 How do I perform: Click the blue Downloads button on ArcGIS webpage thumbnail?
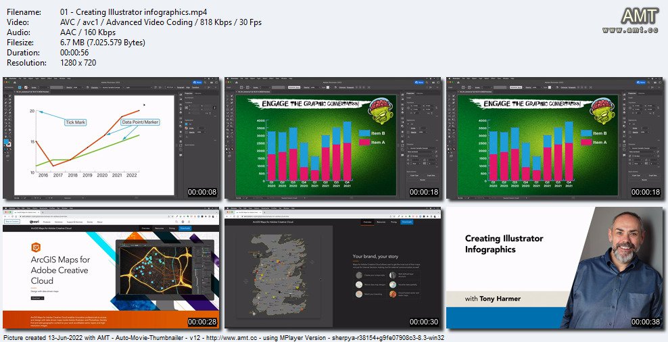click(x=185, y=228)
